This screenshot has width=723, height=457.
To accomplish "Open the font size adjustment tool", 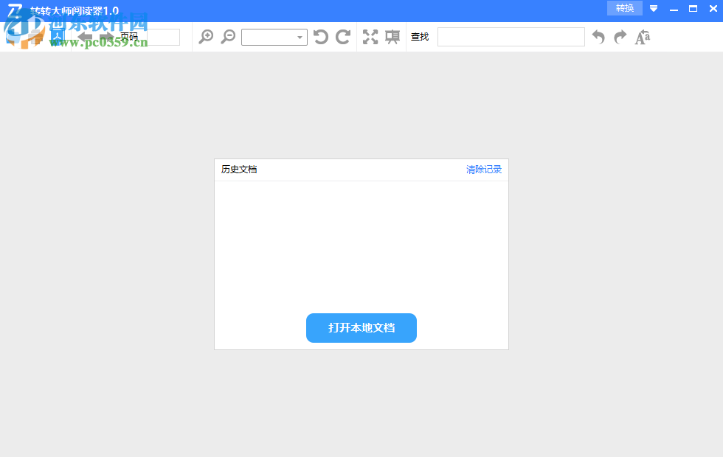I will coord(641,36).
